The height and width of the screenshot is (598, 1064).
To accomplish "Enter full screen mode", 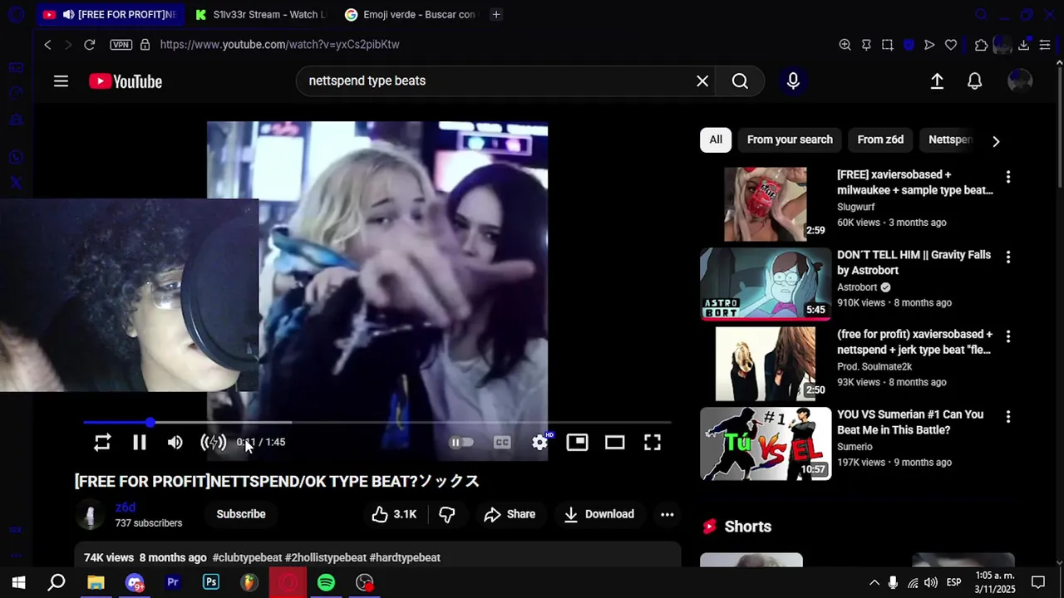I will point(653,443).
